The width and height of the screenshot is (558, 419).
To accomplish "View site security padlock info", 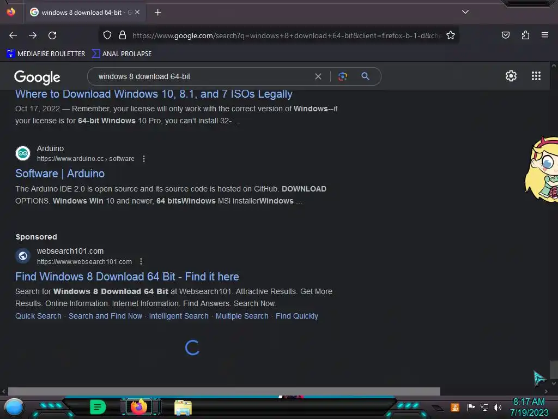I will [x=123, y=35].
